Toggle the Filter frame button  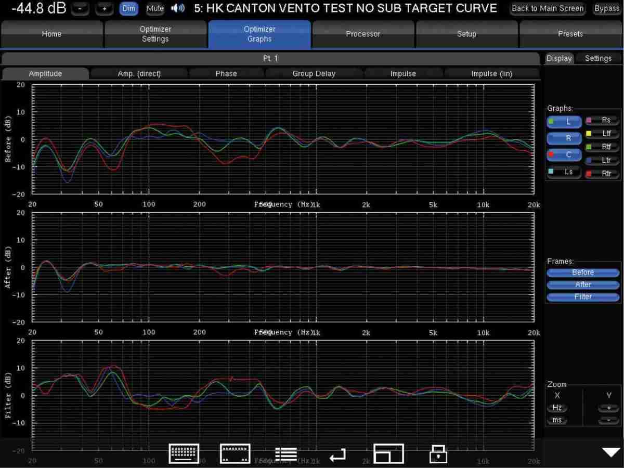(583, 296)
